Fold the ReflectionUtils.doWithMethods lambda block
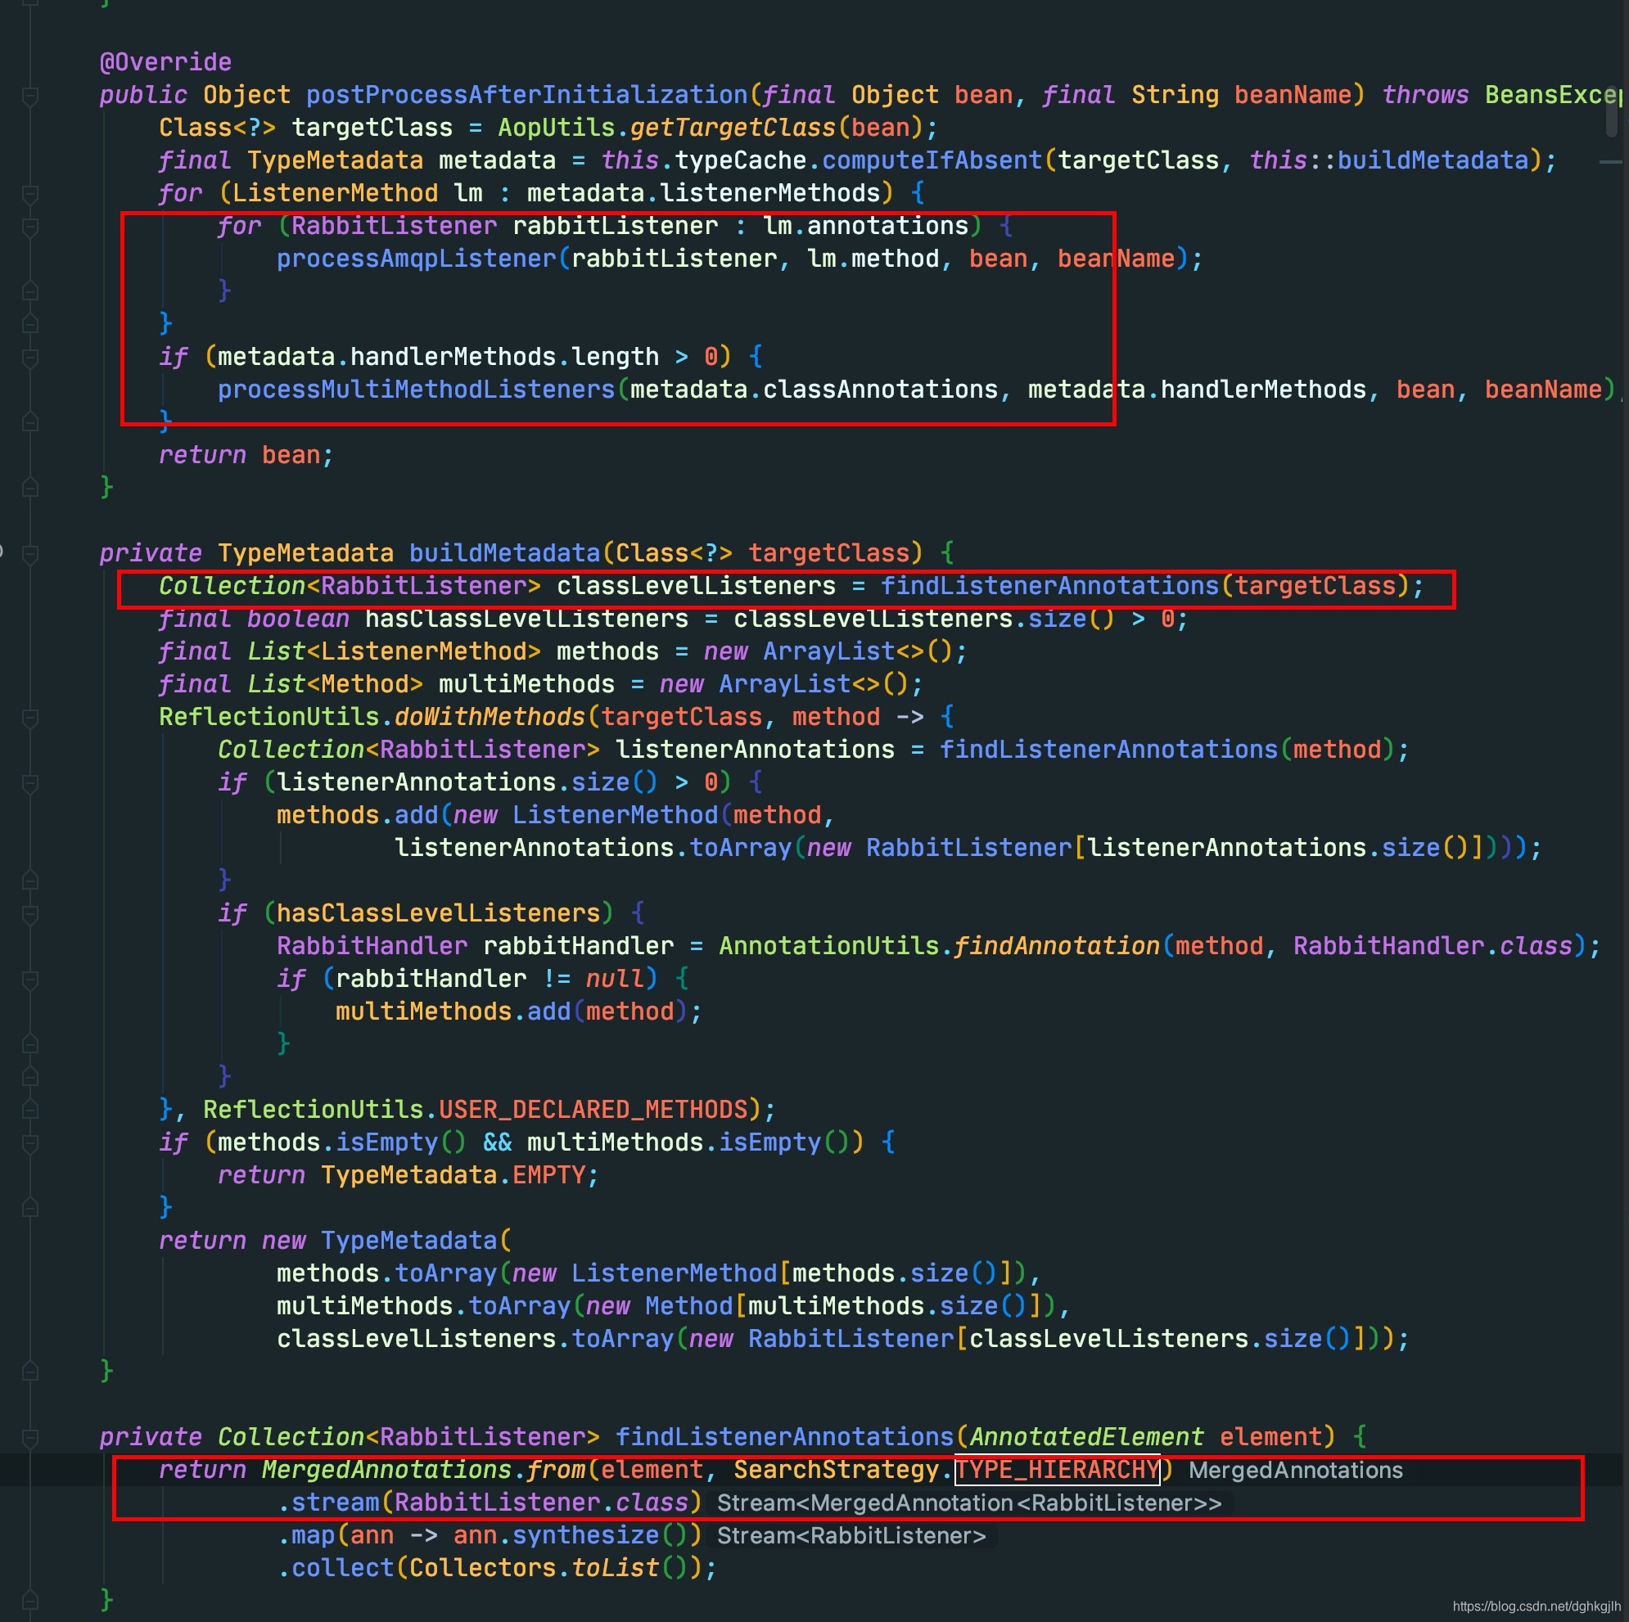Image resolution: width=1629 pixels, height=1622 pixels. [29, 719]
